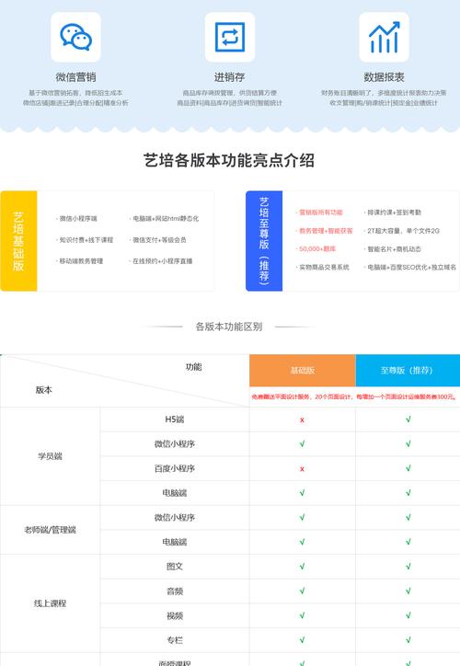460x666 pixels.
Task: Click the 基础版 check mark for 图文
Action: click(302, 566)
